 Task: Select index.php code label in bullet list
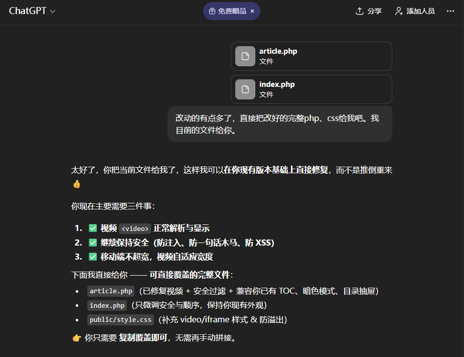[107, 305]
